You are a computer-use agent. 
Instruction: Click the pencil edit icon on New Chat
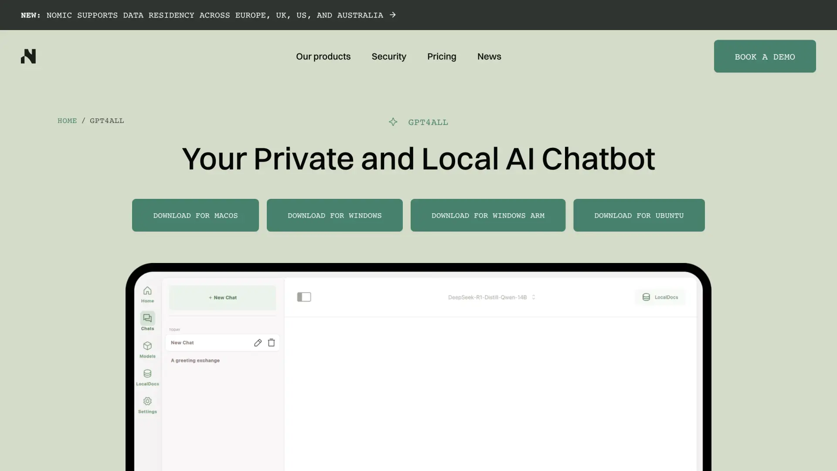258,343
